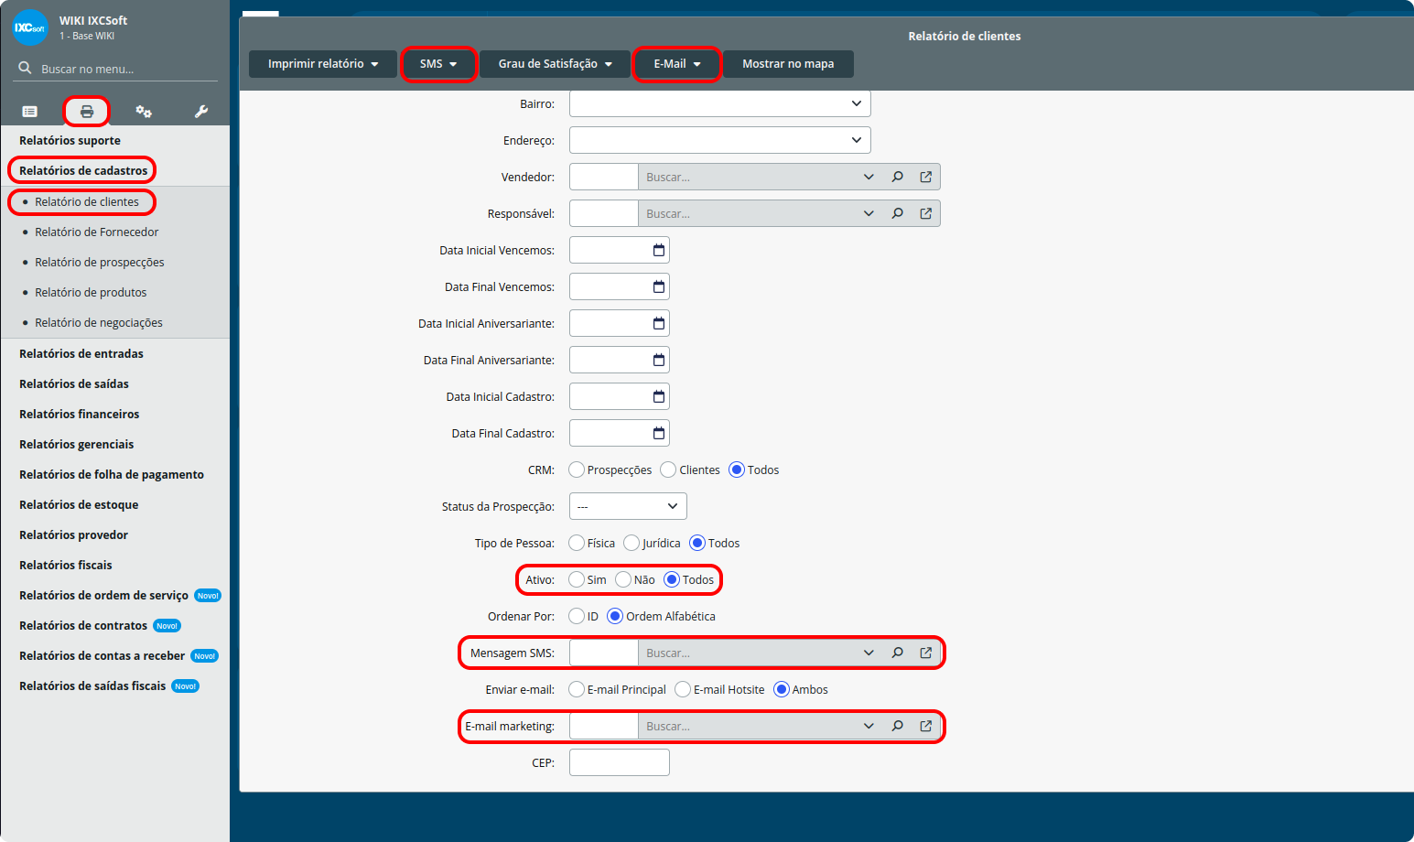Click the Mostrar no mapa button
This screenshot has height=842, width=1414.
(788, 64)
